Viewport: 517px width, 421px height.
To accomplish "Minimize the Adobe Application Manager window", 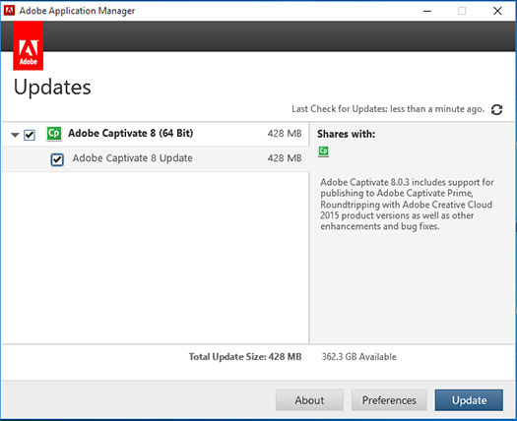I will [x=427, y=11].
